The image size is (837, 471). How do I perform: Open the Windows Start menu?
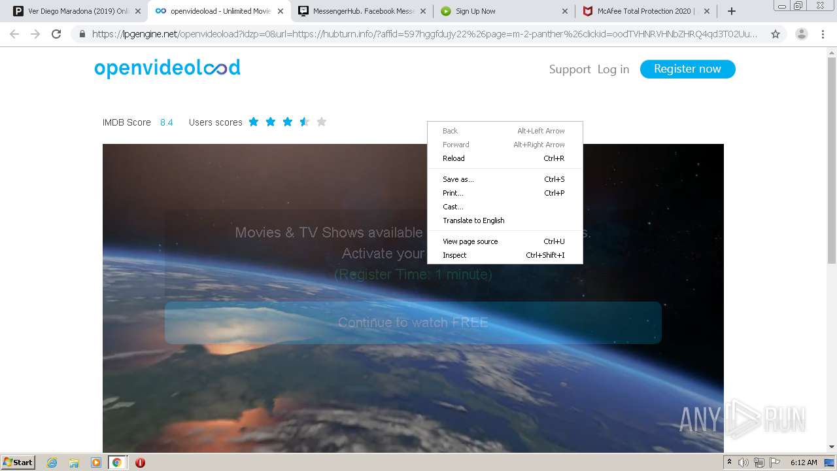point(18,462)
